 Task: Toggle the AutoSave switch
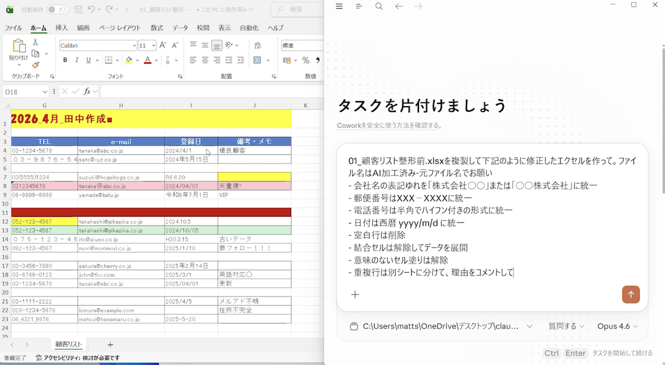tap(58, 9)
